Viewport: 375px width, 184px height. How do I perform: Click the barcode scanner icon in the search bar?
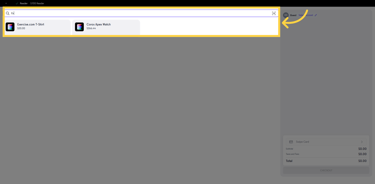pos(274,13)
